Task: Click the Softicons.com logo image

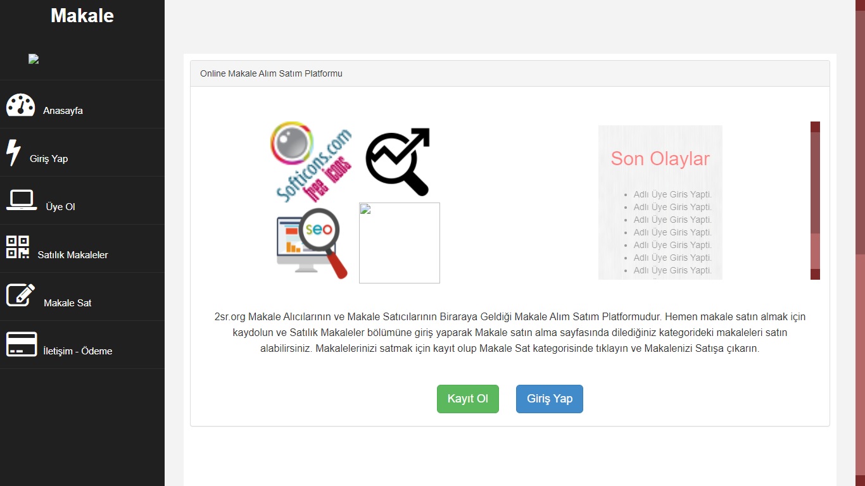Action: click(310, 161)
